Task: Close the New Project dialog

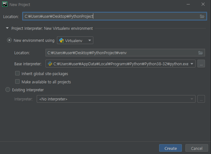Action: tap(203, 4)
